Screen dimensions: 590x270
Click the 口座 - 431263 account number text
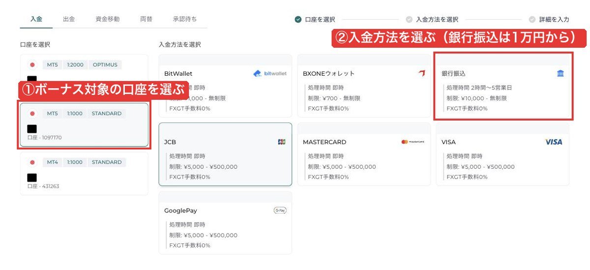43,186
